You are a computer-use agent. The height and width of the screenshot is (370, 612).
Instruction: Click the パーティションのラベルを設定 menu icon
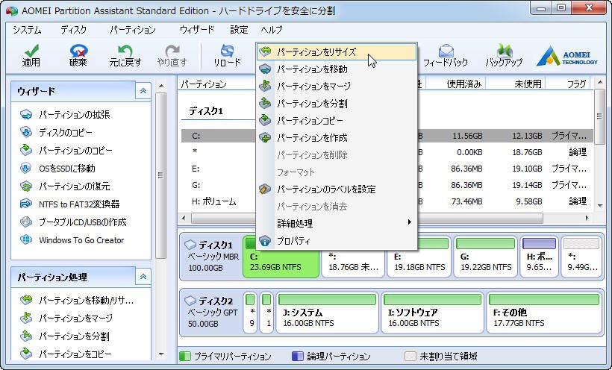265,189
